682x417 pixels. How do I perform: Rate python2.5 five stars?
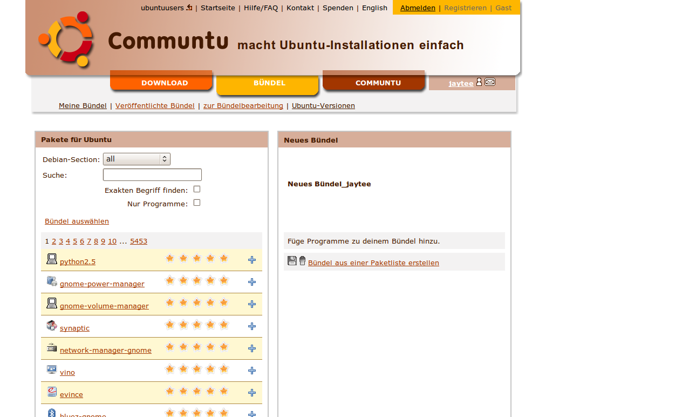224,258
